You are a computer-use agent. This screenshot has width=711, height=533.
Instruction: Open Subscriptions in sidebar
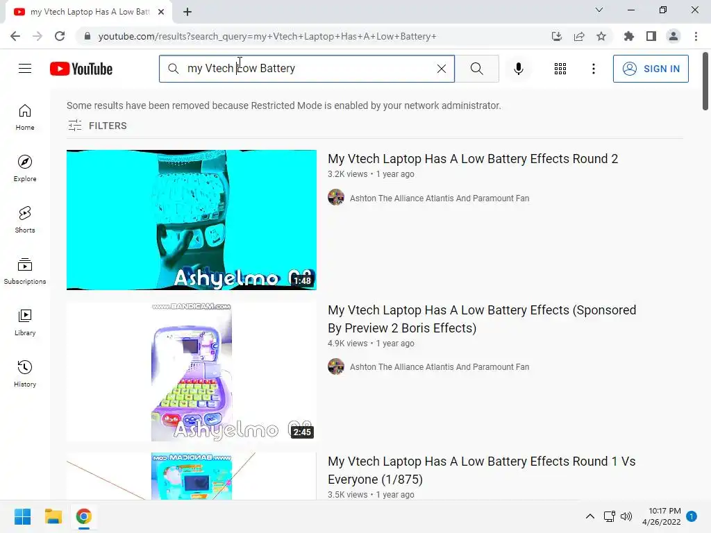pyautogui.click(x=25, y=271)
